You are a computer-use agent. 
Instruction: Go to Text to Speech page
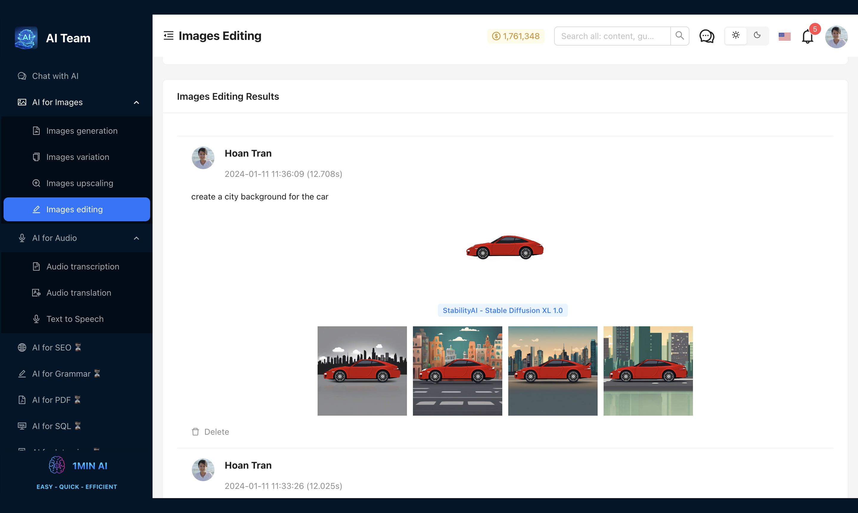(75, 319)
